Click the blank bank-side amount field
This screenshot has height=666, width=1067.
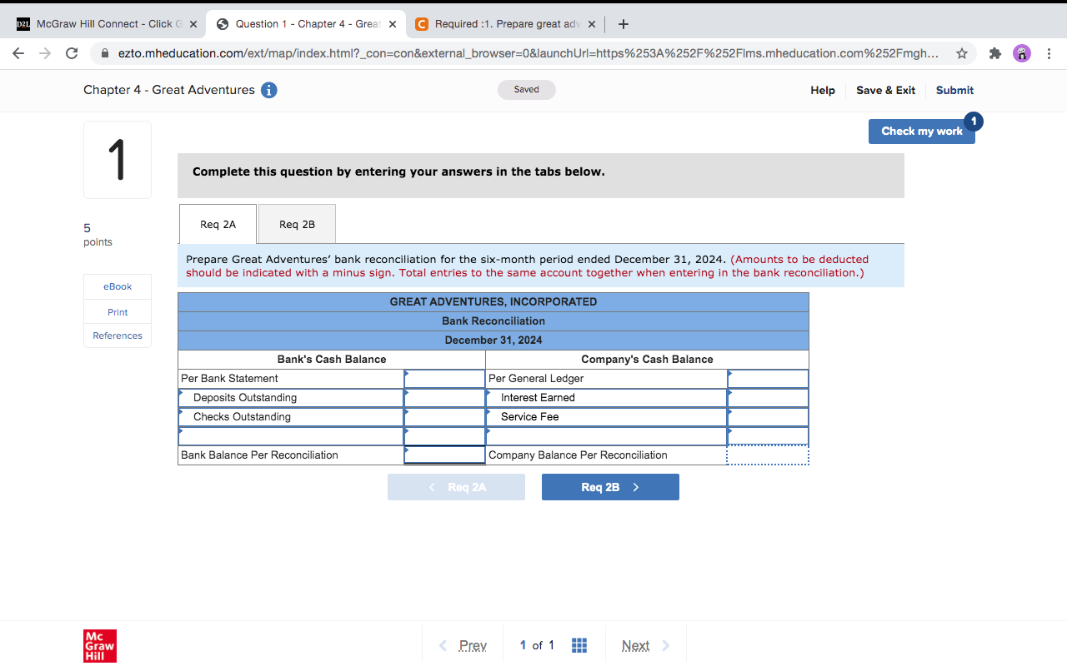(444, 436)
